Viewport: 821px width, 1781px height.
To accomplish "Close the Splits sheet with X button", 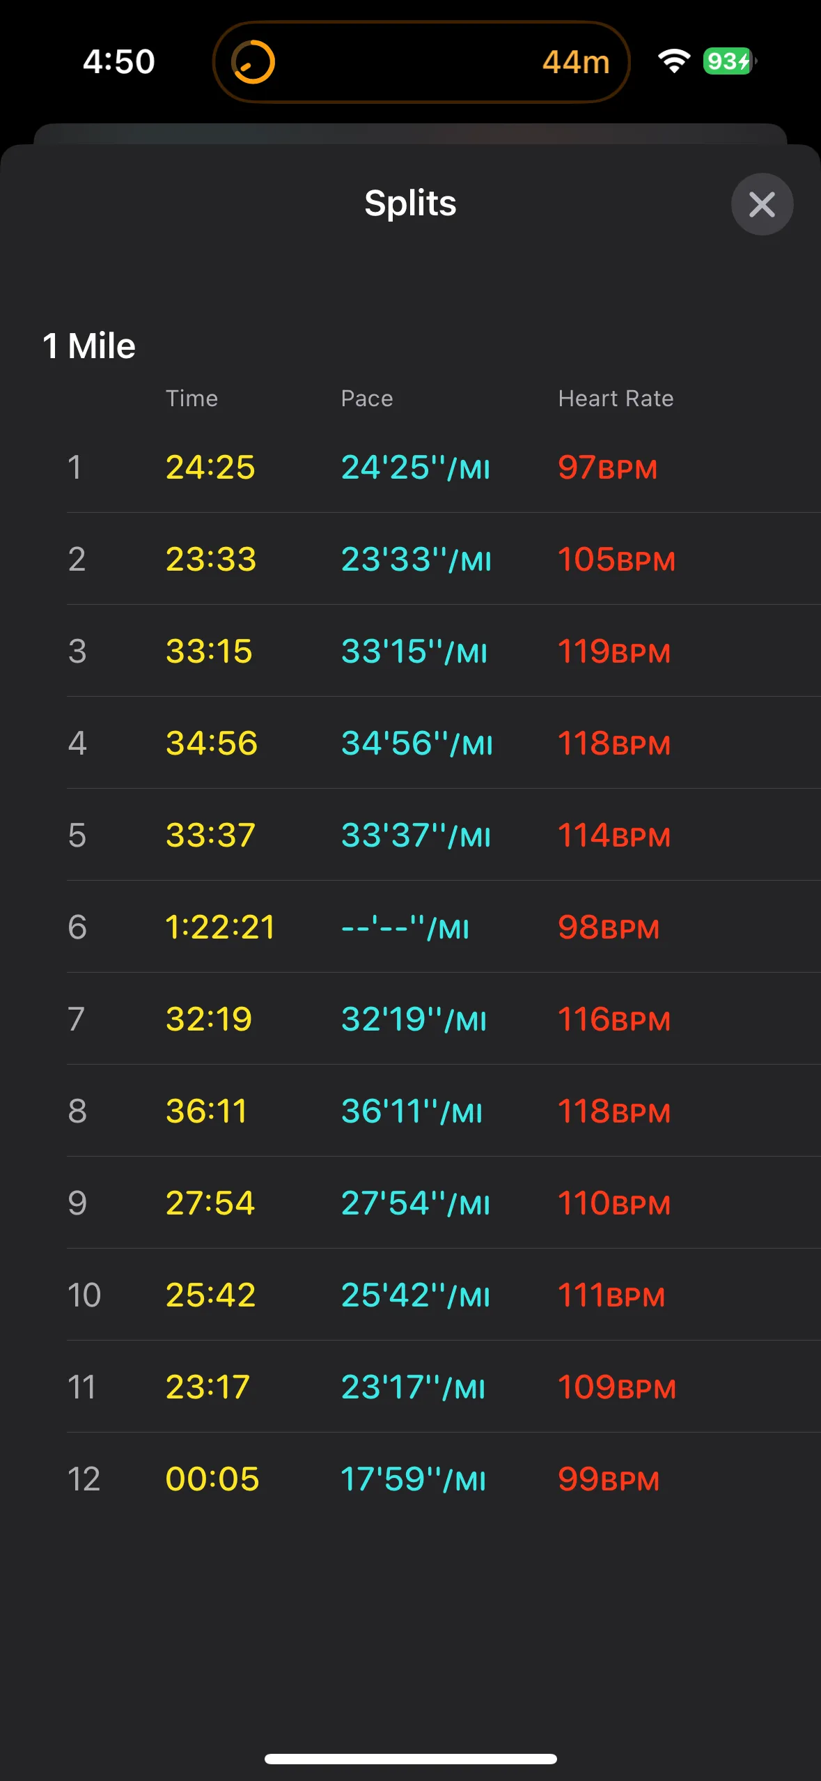I will pyautogui.click(x=762, y=204).
